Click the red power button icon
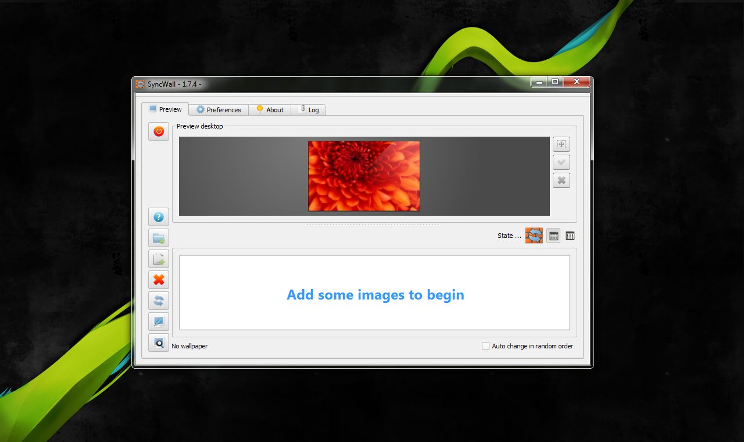The width and height of the screenshot is (744, 442). click(159, 131)
